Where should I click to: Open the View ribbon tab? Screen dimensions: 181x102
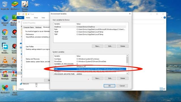[x=43, y=18]
